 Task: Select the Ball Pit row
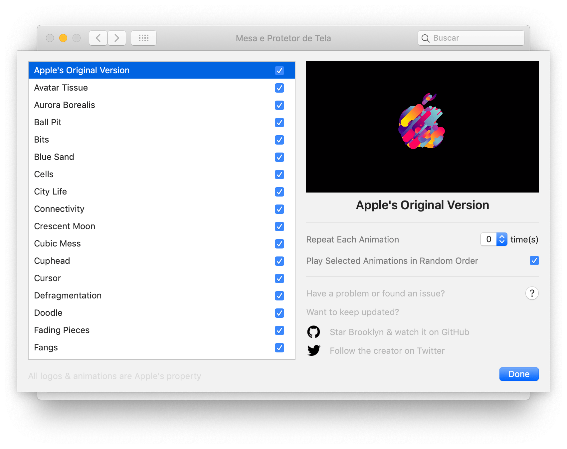(162, 122)
